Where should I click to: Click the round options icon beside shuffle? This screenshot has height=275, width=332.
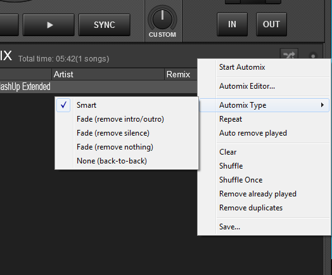[x=313, y=56]
